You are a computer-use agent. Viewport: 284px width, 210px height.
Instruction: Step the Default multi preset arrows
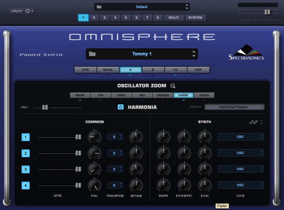pos(187,7)
